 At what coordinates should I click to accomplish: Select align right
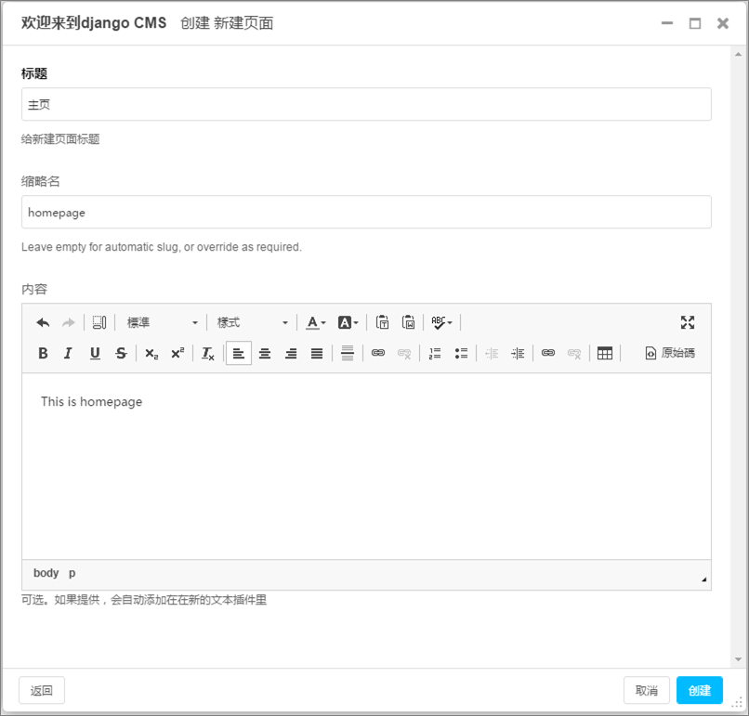coord(291,353)
